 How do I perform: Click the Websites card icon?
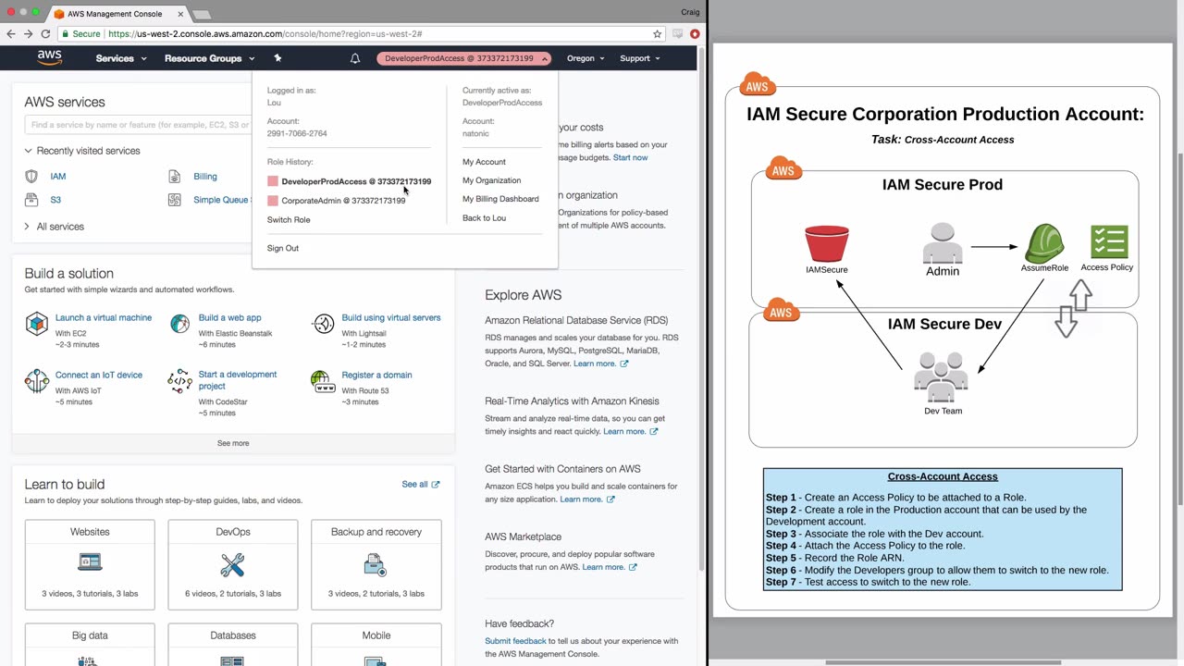(x=90, y=561)
